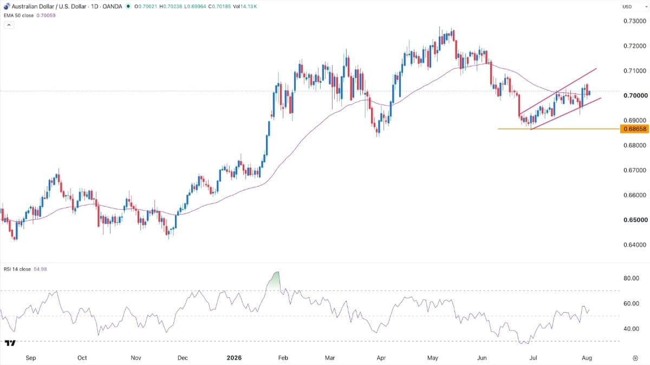Click the RSI 80.00 scale label

pos(632,278)
